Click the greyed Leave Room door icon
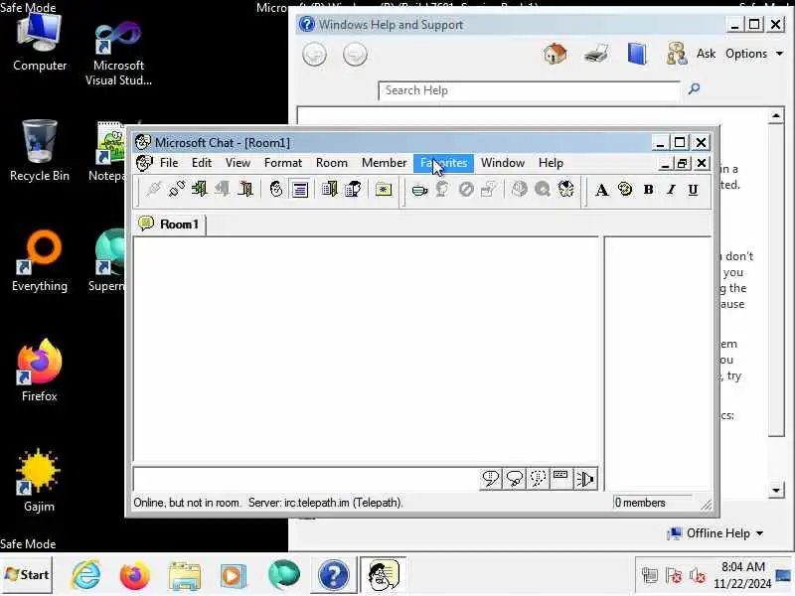 222,190
